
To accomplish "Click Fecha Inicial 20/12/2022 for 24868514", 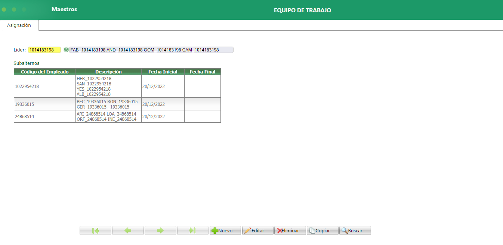I will (x=163, y=116).
